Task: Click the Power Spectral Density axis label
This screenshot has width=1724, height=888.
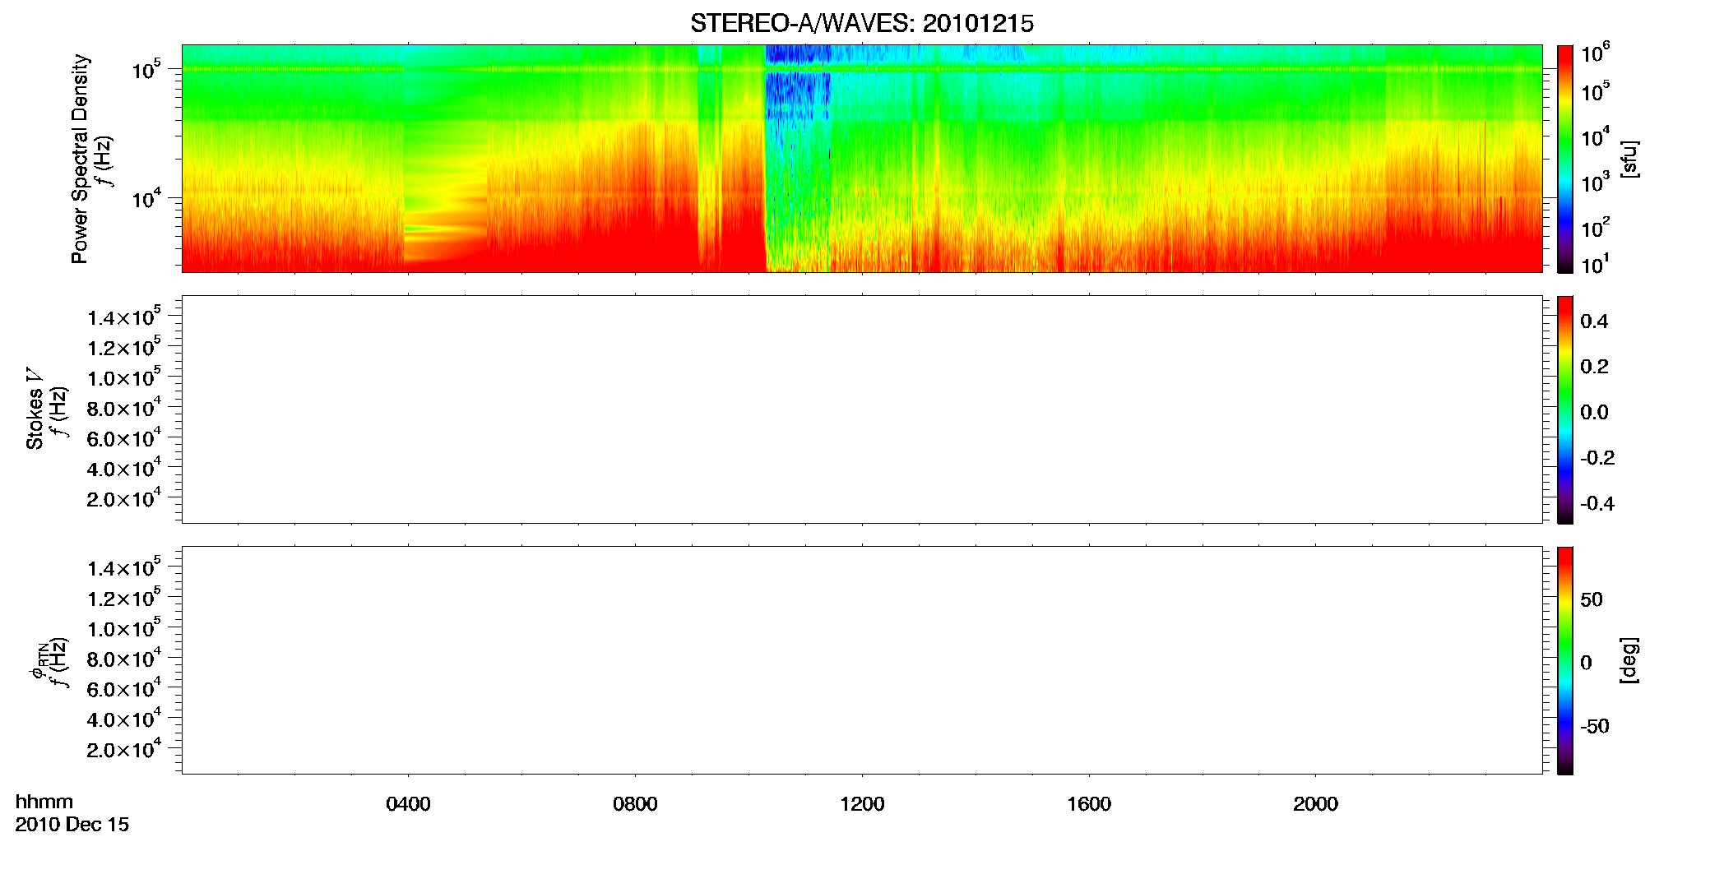Action: pyautogui.click(x=79, y=159)
